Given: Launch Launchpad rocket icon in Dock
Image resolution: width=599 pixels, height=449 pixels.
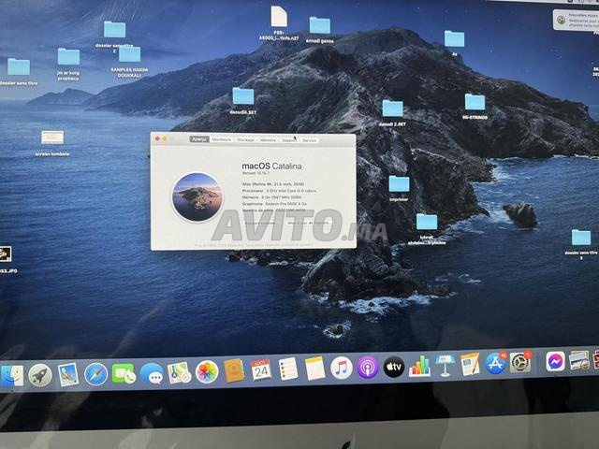Looking at the screenshot, I should pos(40,376).
